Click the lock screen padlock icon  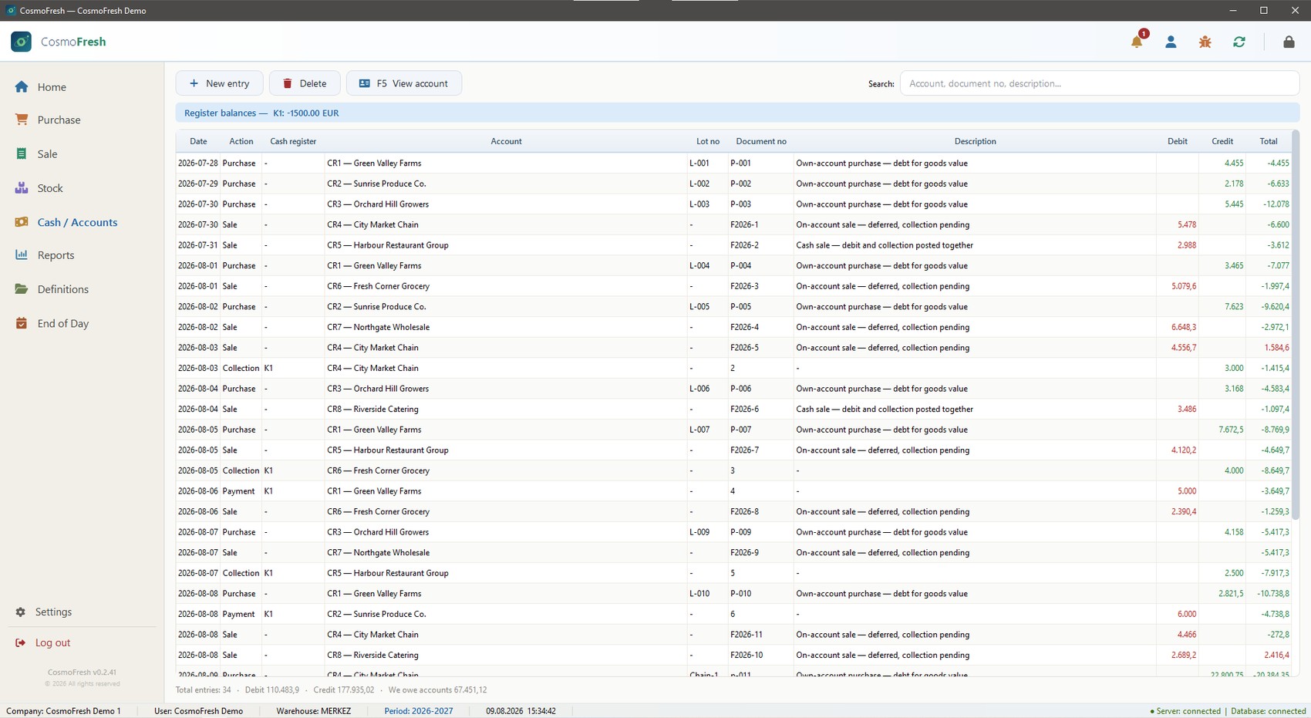pos(1289,42)
